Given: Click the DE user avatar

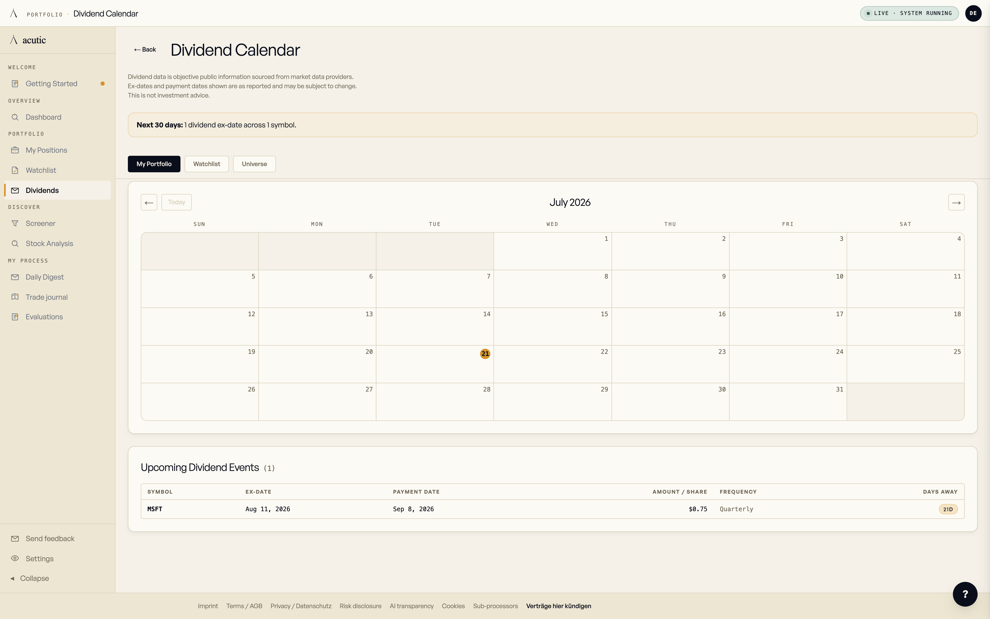Looking at the screenshot, I should (x=973, y=13).
